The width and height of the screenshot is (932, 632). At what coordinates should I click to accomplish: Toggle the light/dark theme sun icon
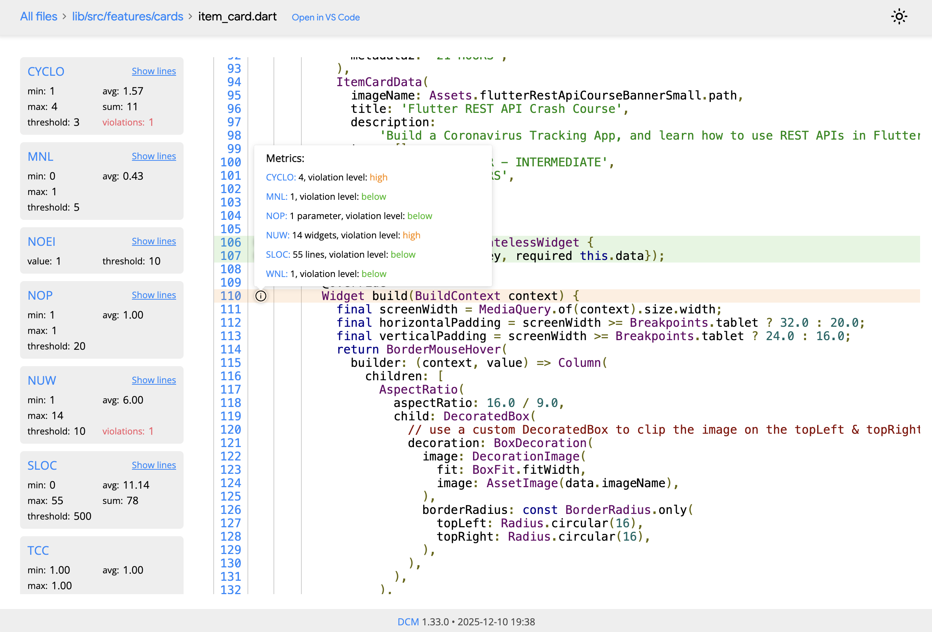tap(899, 17)
